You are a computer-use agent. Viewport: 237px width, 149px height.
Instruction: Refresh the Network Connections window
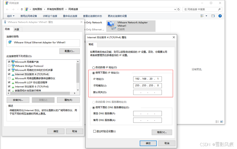179,9
